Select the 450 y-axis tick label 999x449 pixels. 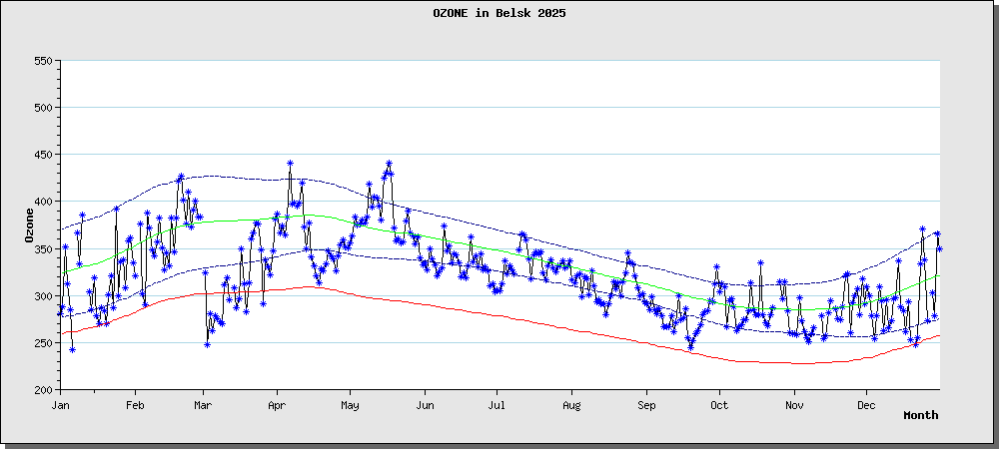click(x=42, y=155)
